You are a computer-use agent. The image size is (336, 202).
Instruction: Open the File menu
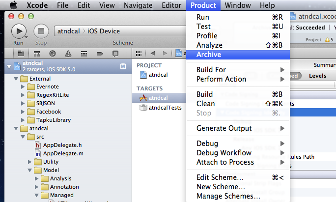[62, 5]
